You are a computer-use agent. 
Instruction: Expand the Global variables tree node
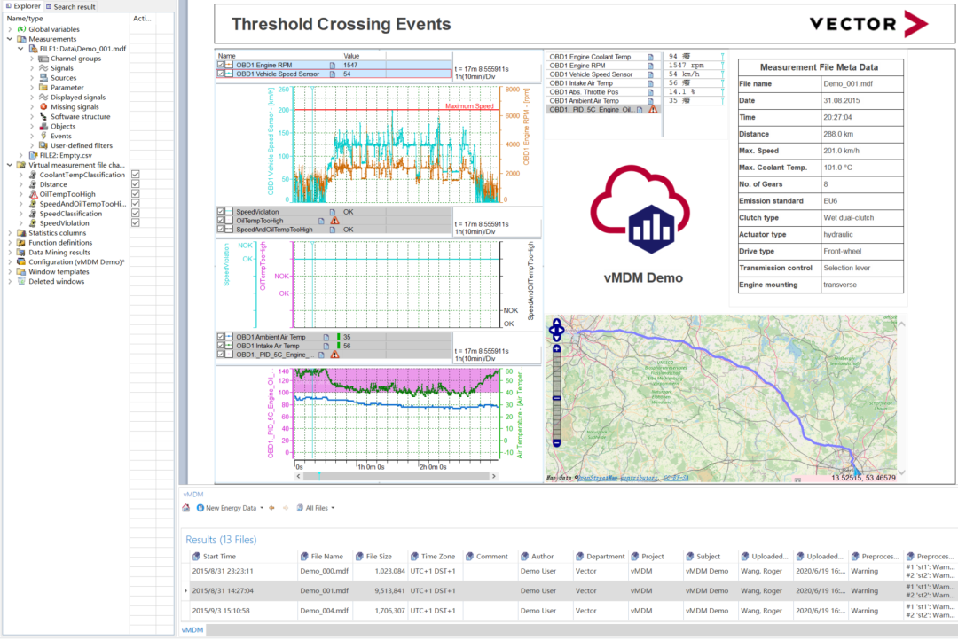tap(10, 29)
